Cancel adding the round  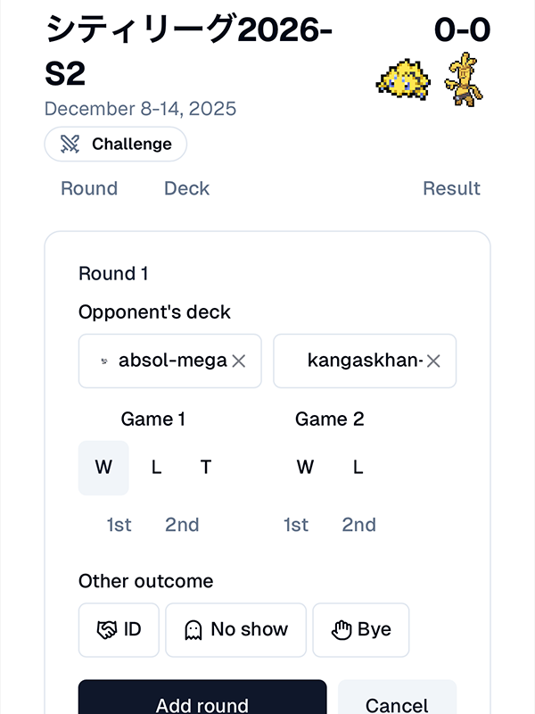coord(397,703)
